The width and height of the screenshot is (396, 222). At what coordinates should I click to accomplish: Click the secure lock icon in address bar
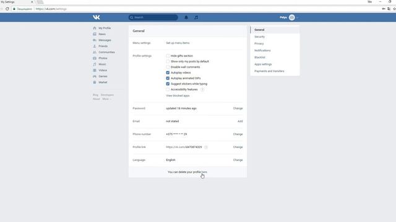click(x=14, y=9)
